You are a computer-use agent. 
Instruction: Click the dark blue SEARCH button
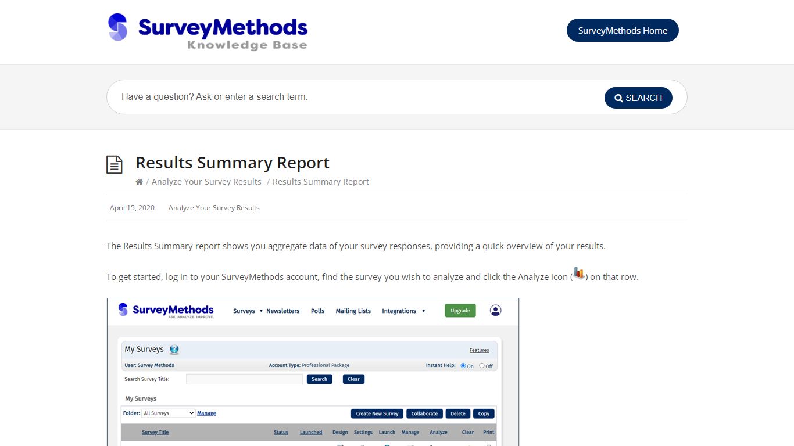638,98
